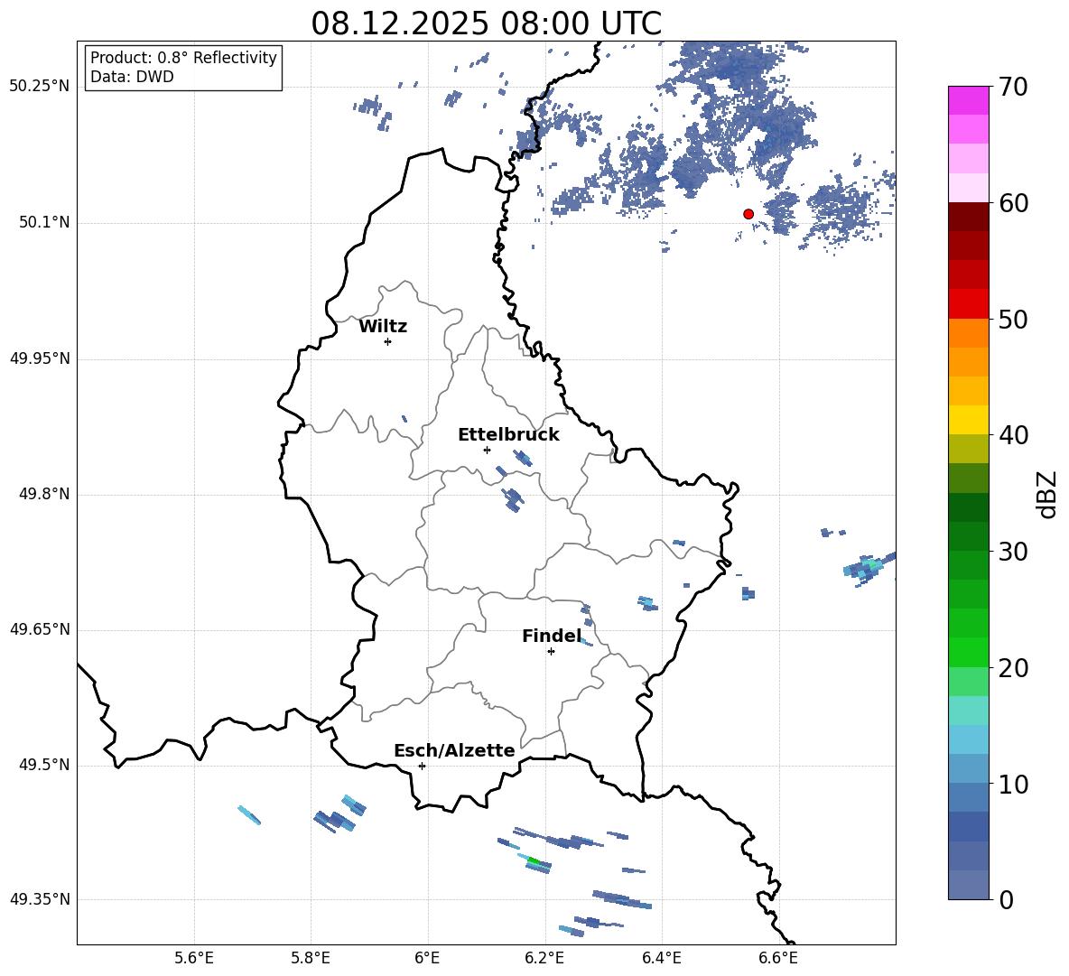The image size is (1069, 976).
Task: Click the green radar echo pixel south of Luxembourg
Action: tap(534, 862)
